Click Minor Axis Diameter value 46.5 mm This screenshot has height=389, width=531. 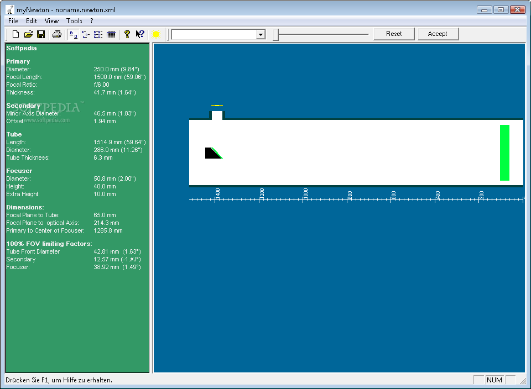click(114, 114)
